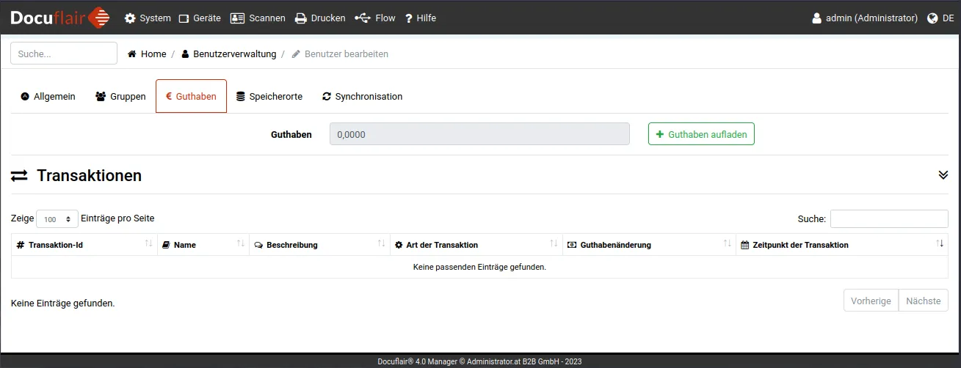Image resolution: width=961 pixels, height=368 pixels.
Task: Click the Drucken printer icon
Action: (x=301, y=18)
